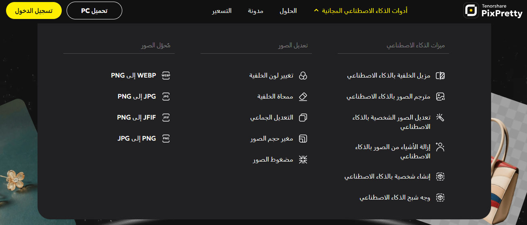Open التعديل الجماعي link

272,118
